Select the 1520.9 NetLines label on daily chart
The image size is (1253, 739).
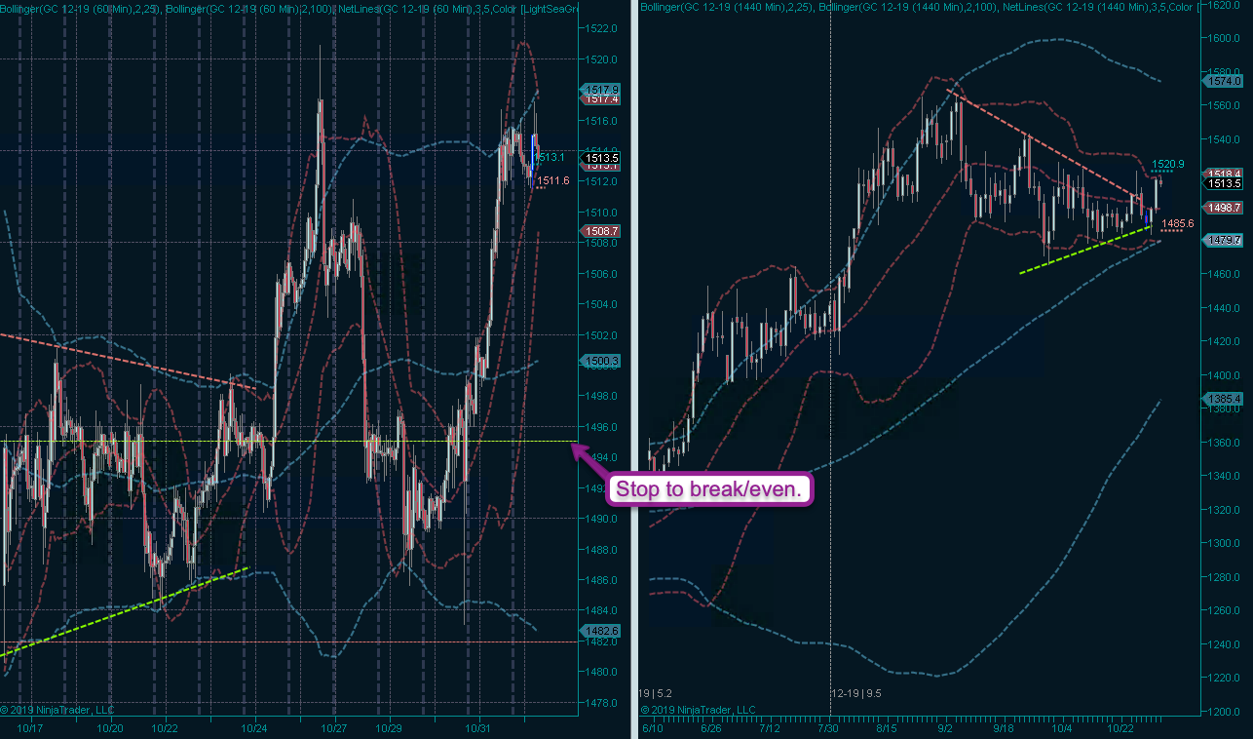pos(1168,164)
